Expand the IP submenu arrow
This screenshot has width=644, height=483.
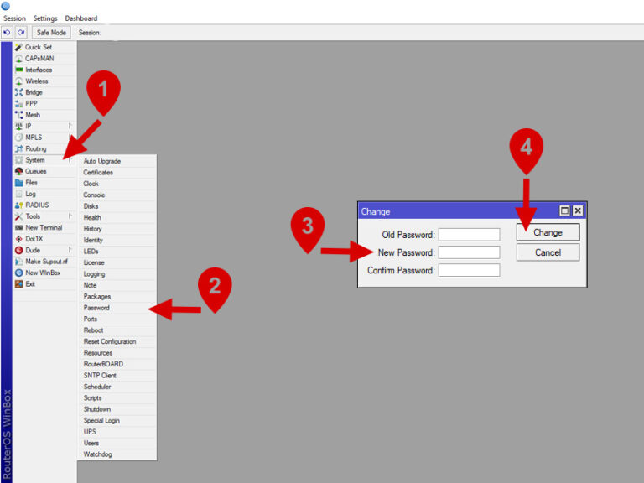coord(70,126)
